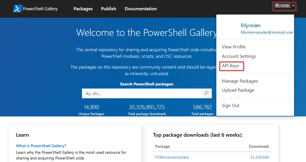This screenshot has width=306, height=162.
Task: Click Sign Out in the menu
Action: 231,106
